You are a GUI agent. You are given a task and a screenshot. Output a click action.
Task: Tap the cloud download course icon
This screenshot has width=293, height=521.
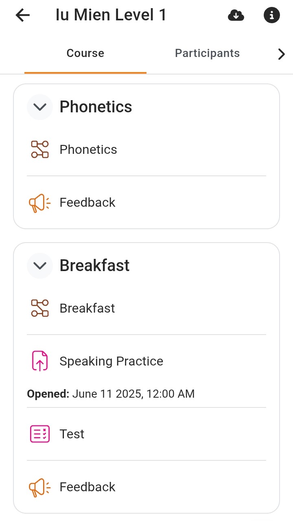236,15
